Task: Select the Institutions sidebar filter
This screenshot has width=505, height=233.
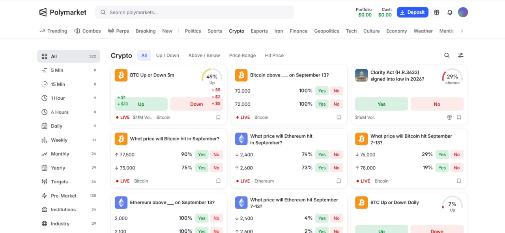Action: point(69,210)
